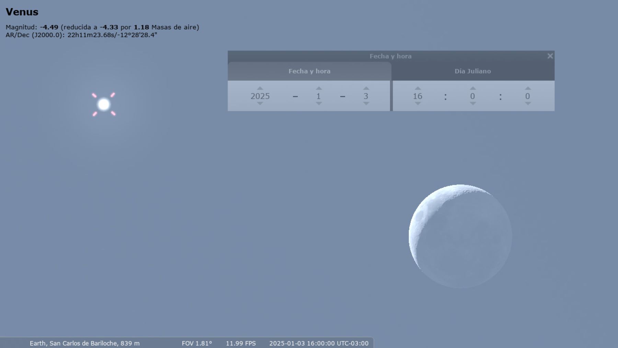Click the selected Venus object marker

pyautogui.click(x=104, y=104)
